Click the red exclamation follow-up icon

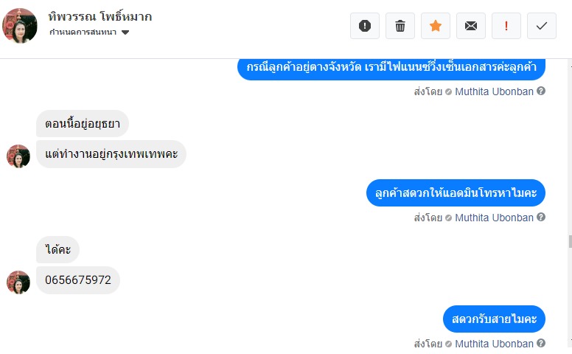pyautogui.click(x=506, y=26)
